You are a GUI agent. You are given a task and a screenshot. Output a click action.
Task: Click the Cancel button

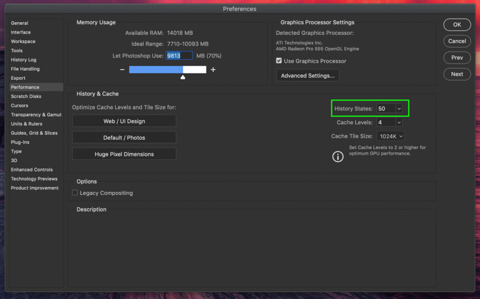tap(457, 41)
